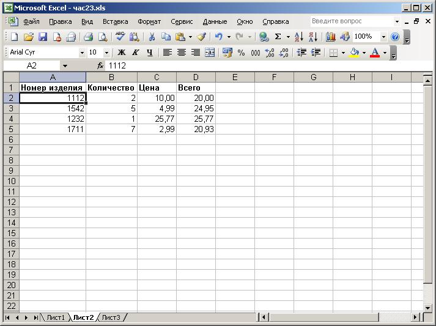Create a new workbook with the New icon

pyautogui.click(x=15, y=37)
